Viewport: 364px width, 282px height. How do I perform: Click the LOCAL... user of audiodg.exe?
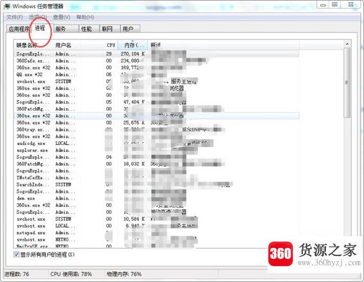click(65, 143)
